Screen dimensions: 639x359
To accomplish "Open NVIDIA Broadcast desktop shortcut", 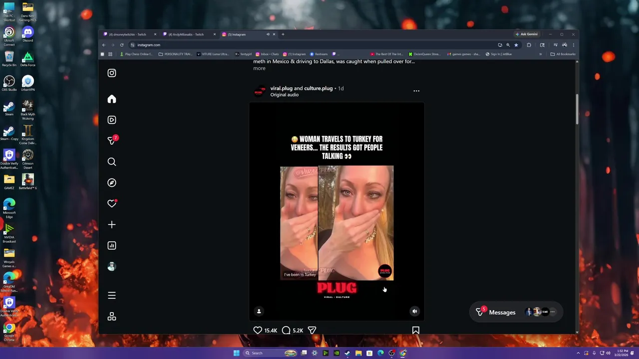I will (9, 233).
